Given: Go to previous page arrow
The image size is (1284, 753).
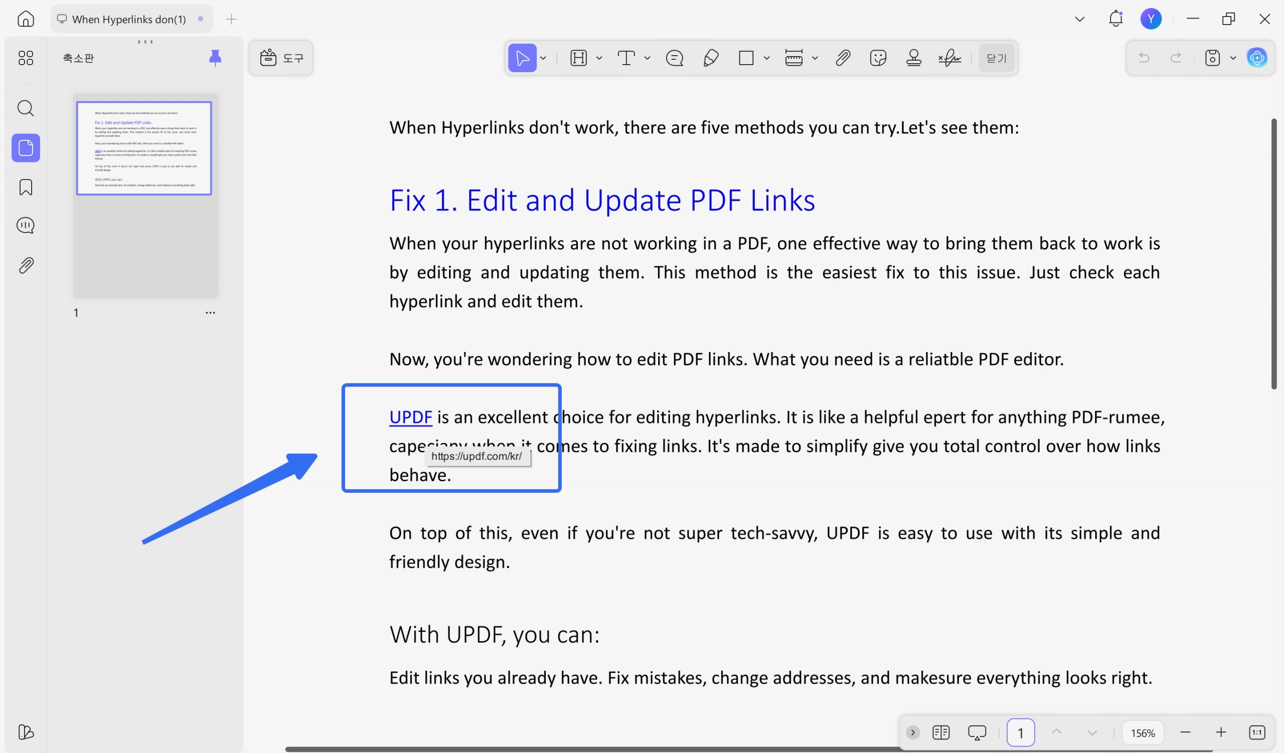Looking at the screenshot, I should pos(1056,732).
